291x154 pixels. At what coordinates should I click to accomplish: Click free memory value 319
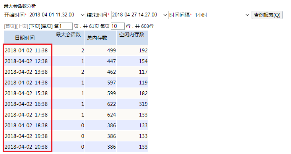click(143, 104)
